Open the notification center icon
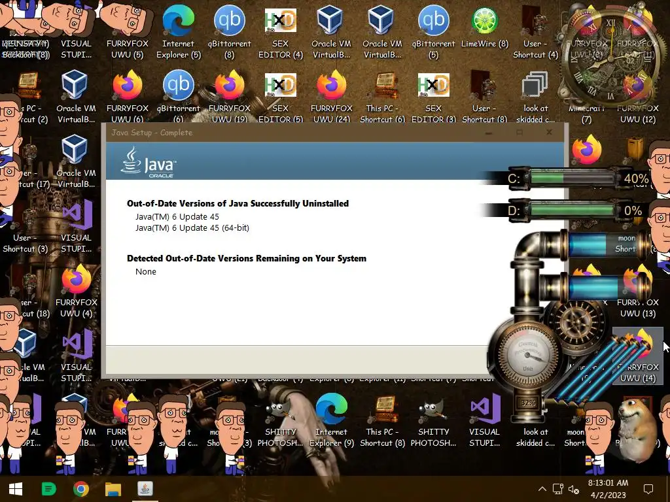This screenshot has width=670, height=502. [648, 489]
